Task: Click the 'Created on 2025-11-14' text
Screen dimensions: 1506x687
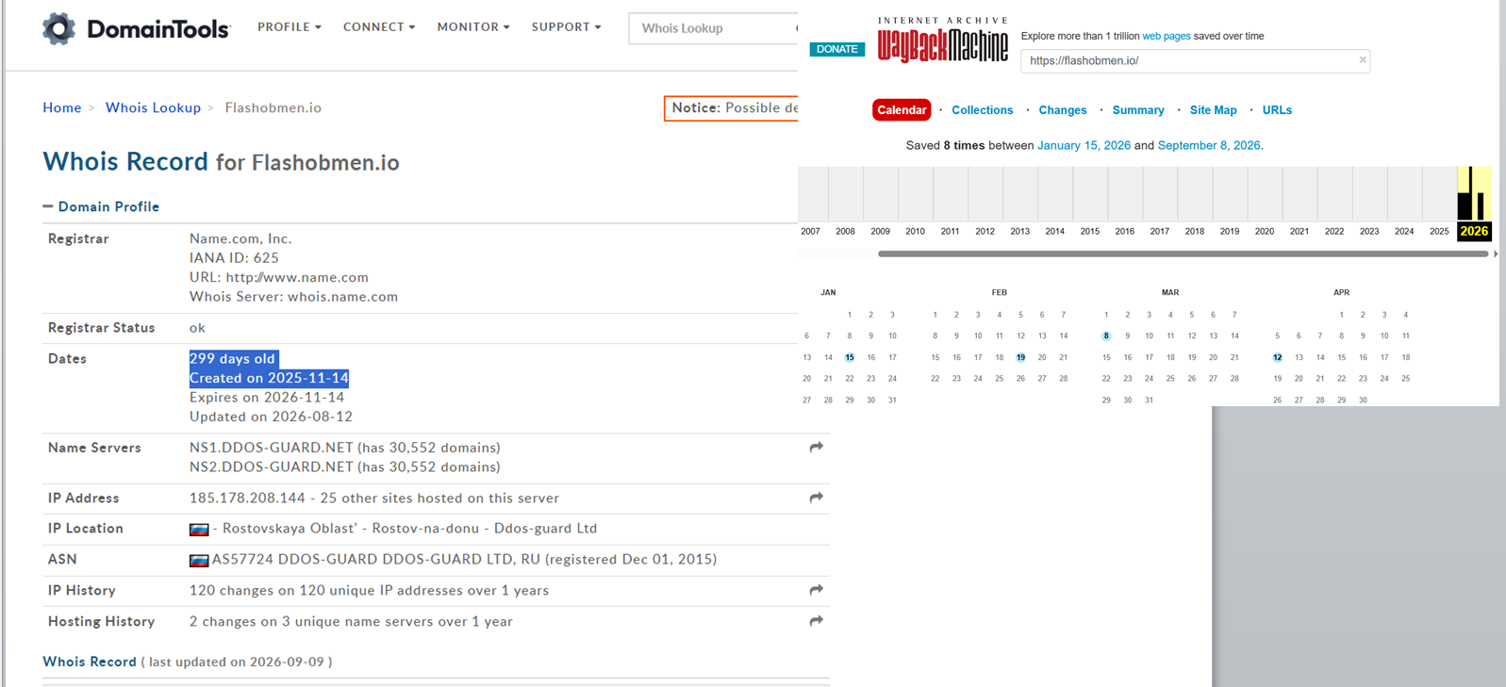Action: point(269,378)
